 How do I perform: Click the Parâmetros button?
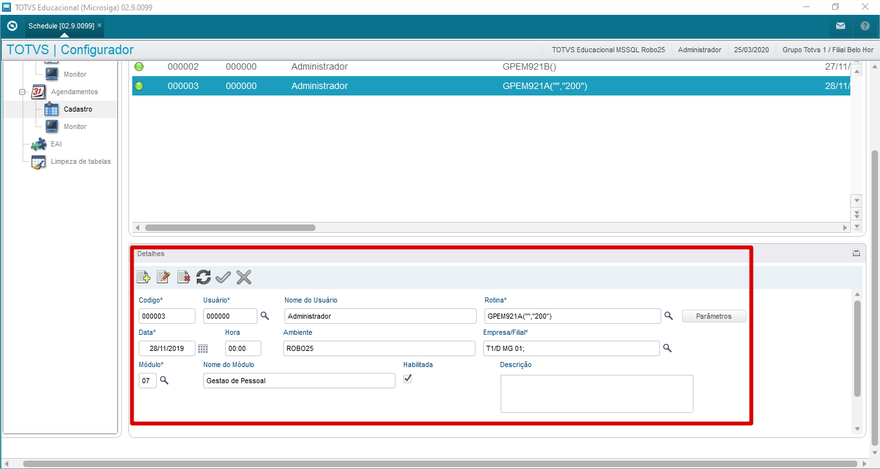(714, 316)
